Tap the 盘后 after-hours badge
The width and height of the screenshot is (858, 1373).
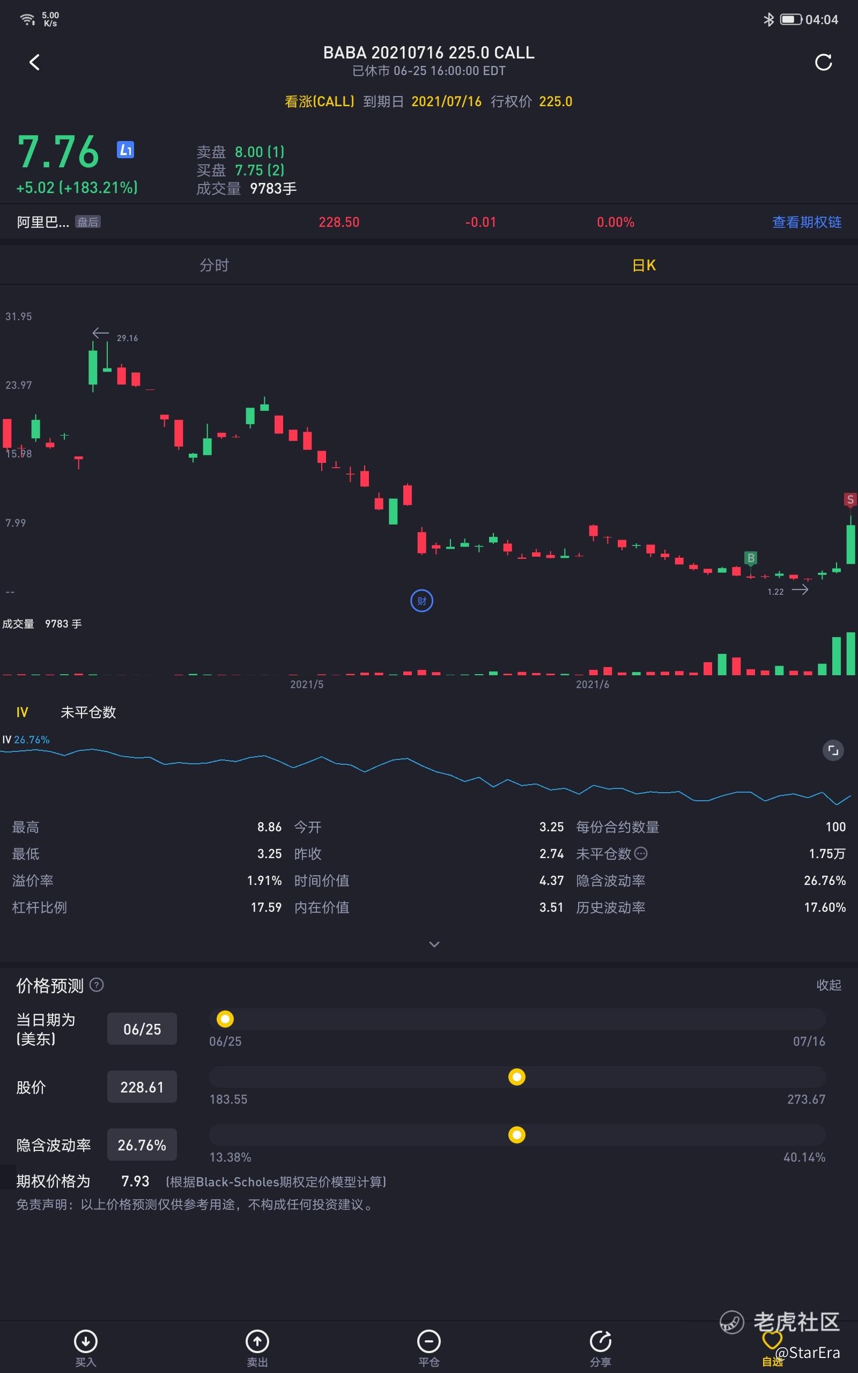[87, 222]
